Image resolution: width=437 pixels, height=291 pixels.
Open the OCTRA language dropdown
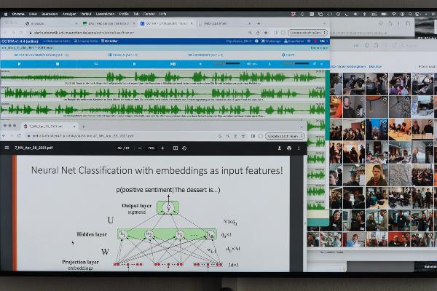tap(324, 41)
